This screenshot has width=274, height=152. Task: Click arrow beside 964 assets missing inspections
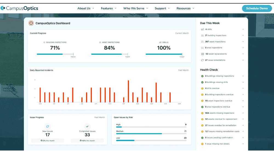[x=243, y=113]
